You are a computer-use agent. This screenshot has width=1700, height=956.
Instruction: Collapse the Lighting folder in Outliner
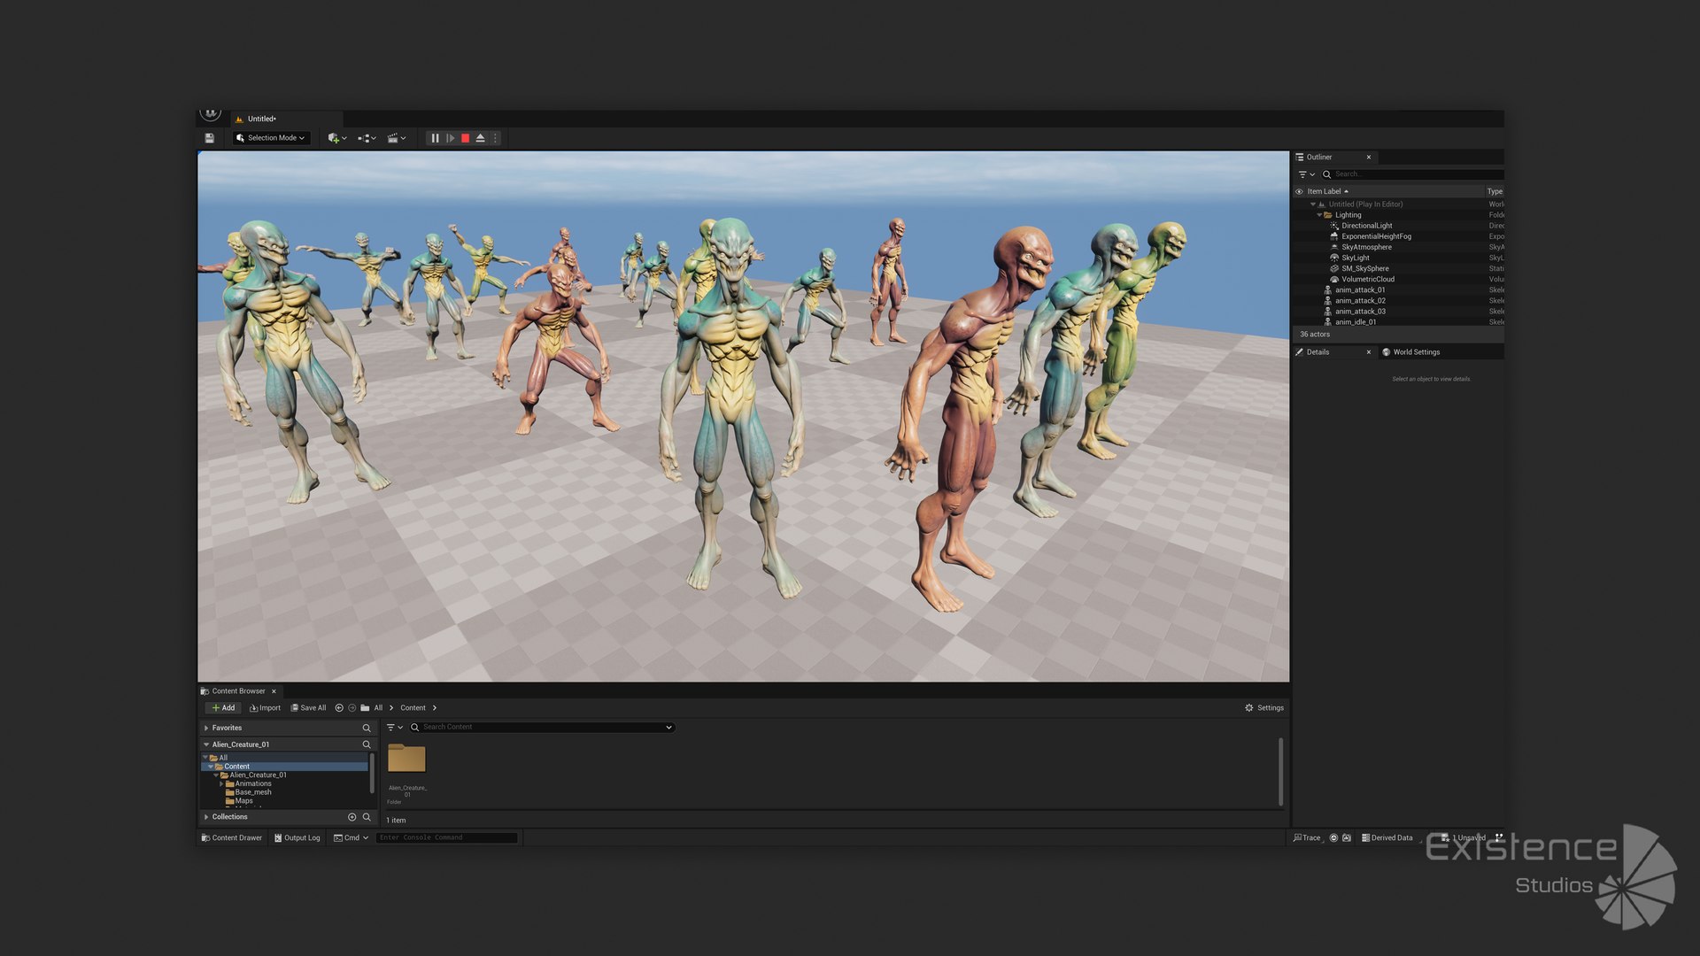(x=1319, y=215)
